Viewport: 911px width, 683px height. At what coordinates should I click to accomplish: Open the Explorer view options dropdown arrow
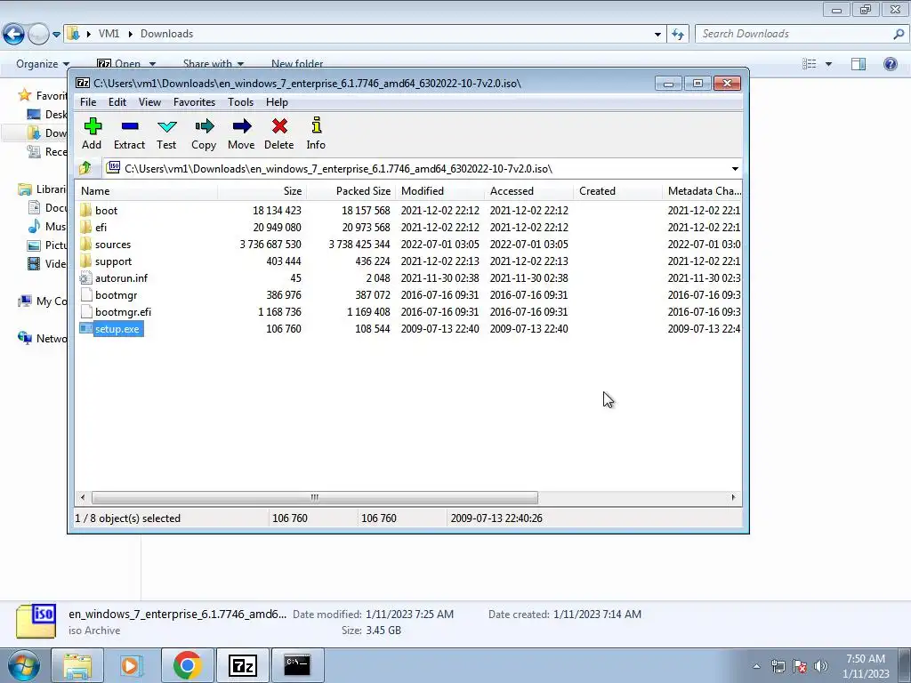pyautogui.click(x=829, y=64)
